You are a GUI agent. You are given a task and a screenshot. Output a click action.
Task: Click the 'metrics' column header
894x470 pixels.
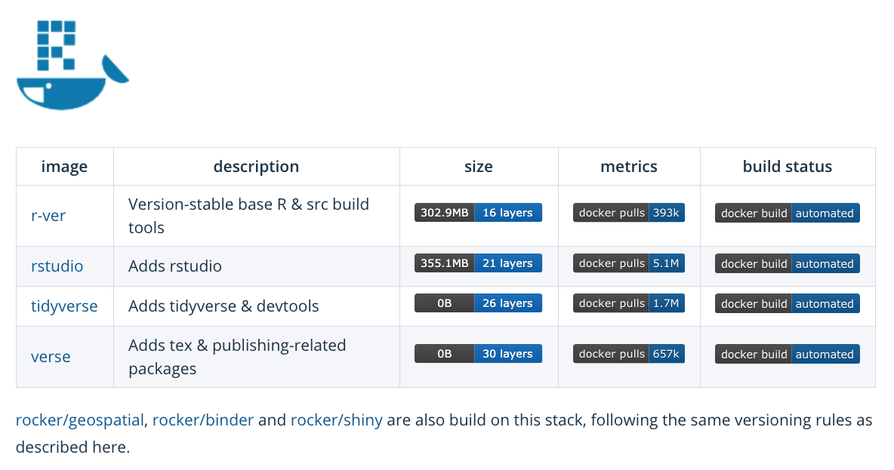click(x=629, y=167)
